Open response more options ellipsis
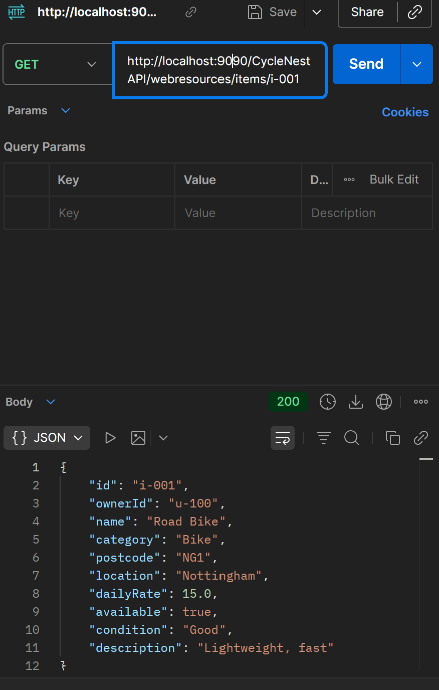Screen dimensions: 439x690 [421, 402]
